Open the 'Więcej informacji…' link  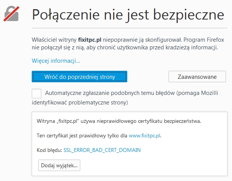tap(56, 61)
